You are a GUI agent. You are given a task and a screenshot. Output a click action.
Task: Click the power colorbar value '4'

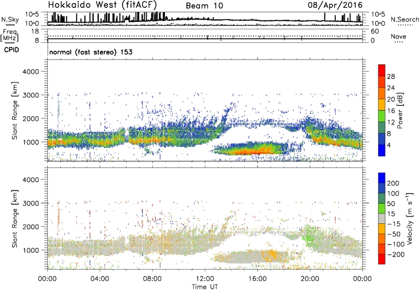tap(389, 145)
